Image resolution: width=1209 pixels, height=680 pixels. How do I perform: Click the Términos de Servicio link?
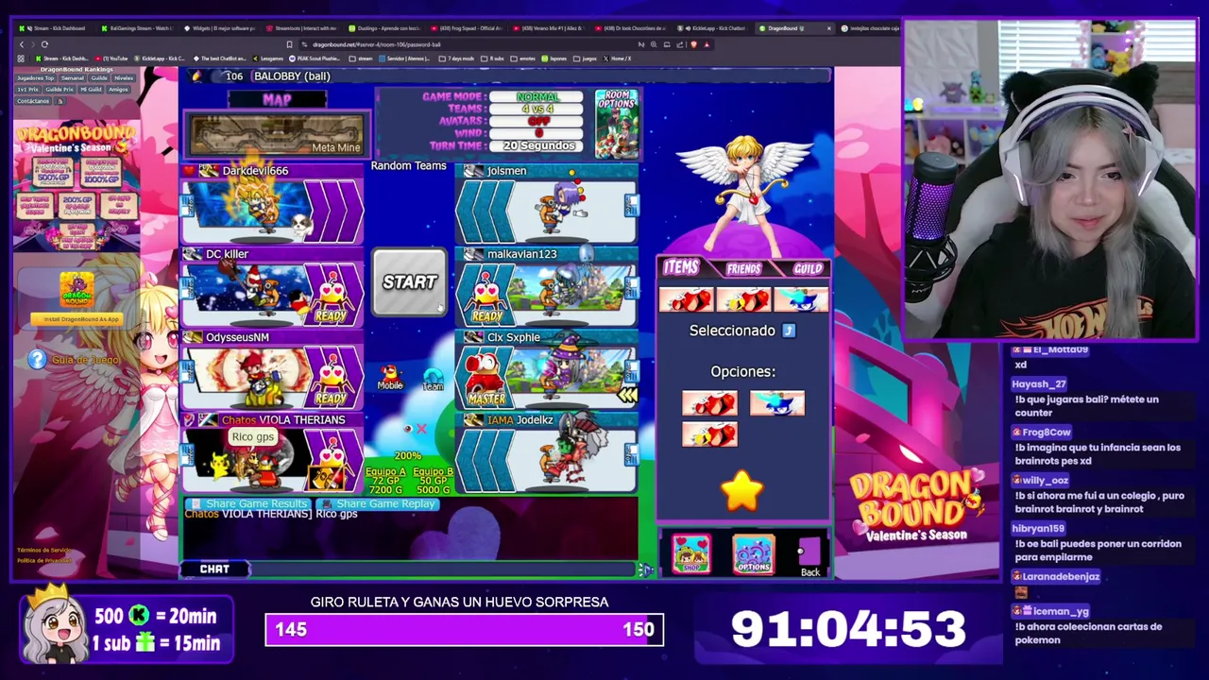click(x=43, y=550)
